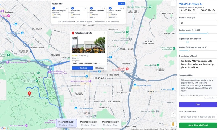Adjust the Radius slider handle
This screenshot has height=130, width=219.
207,33
